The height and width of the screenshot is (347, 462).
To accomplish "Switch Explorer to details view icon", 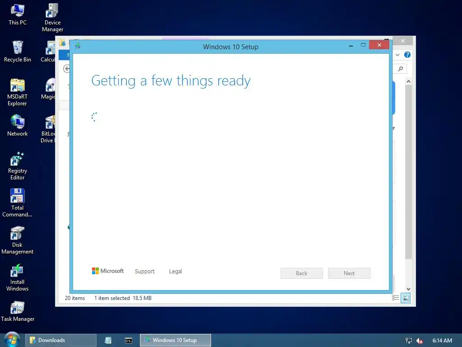I will [x=395, y=298].
